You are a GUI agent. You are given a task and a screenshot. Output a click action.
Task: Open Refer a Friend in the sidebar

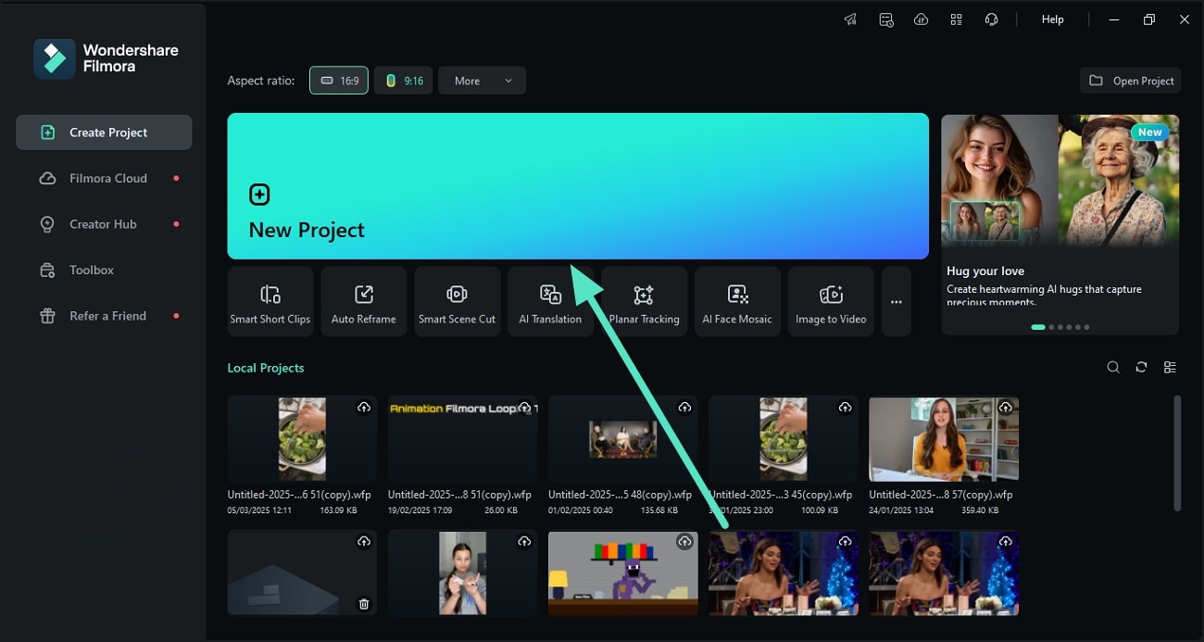(104, 316)
